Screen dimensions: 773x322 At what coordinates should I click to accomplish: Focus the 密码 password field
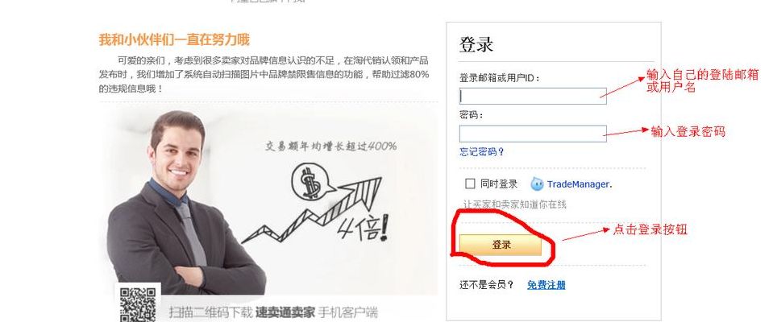533,134
